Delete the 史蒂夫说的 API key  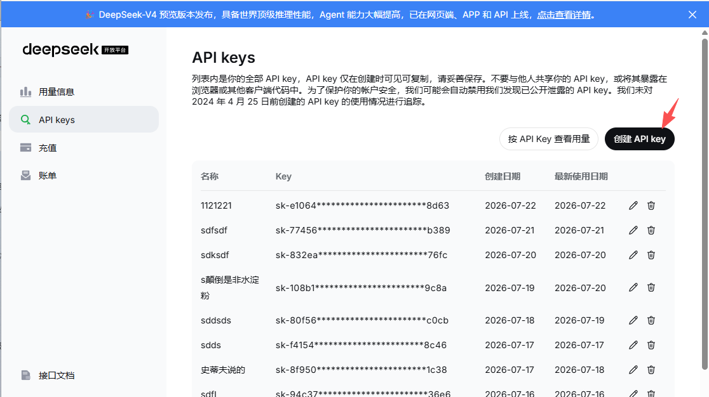coord(651,370)
